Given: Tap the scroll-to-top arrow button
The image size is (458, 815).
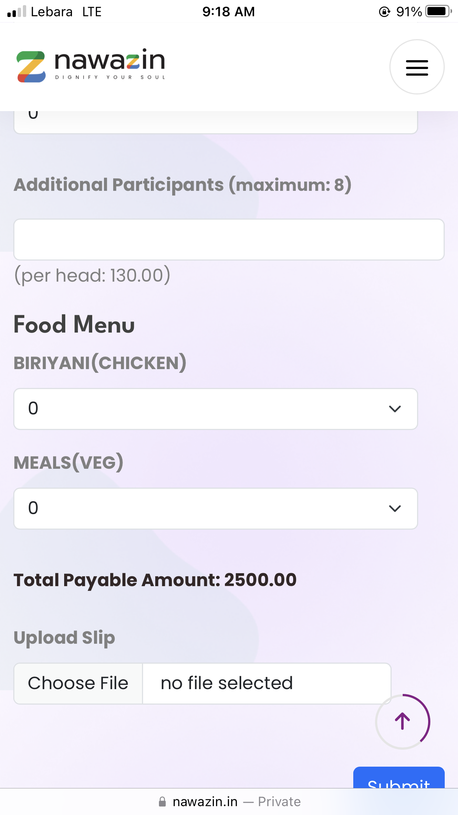Looking at the screenshot, I should click(x=402, y=721).
